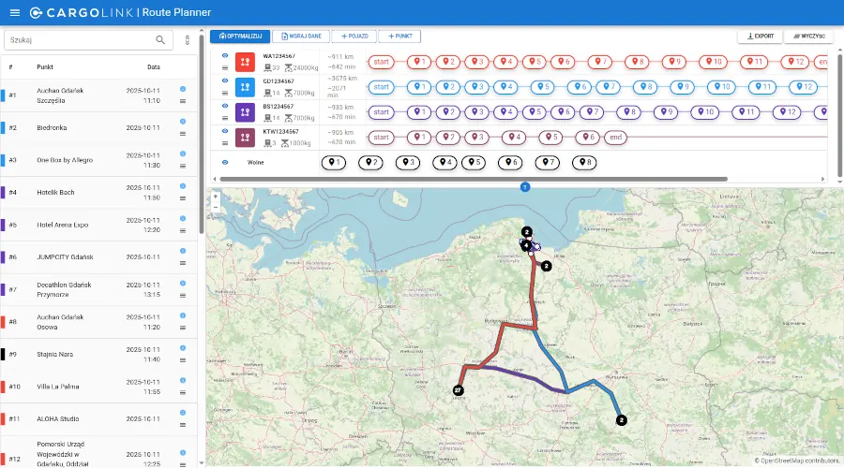Hide the KTW1234567 route with eye icon
Viewport: 844px width, 468px height.
point(225,131)
